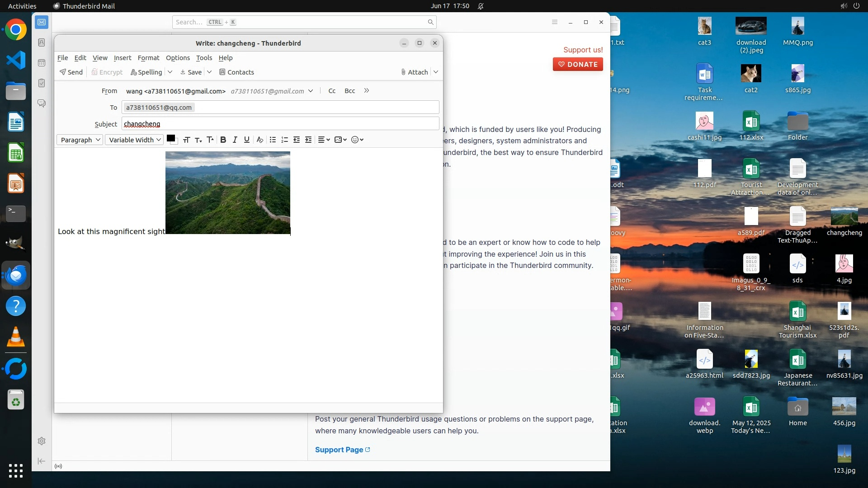Image resolution: width=868 pixels, height=488 pixels.
Task: Pick the black text color swatch
Action: pyautogui.click(x=170, y=139)
